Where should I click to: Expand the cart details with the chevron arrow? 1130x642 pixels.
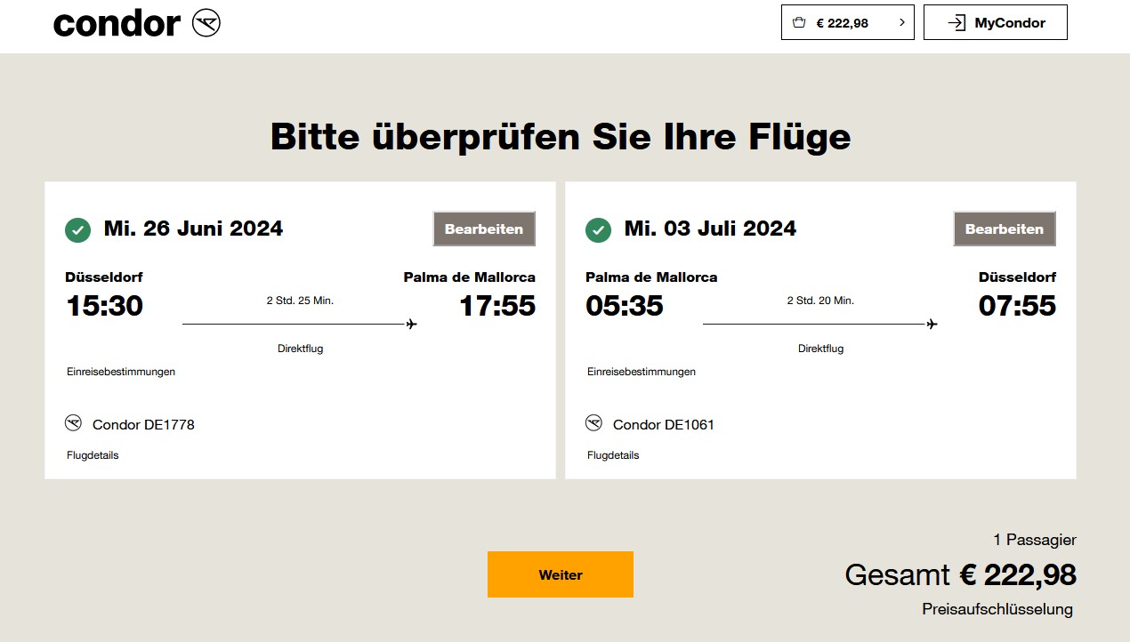click(900, 22)
